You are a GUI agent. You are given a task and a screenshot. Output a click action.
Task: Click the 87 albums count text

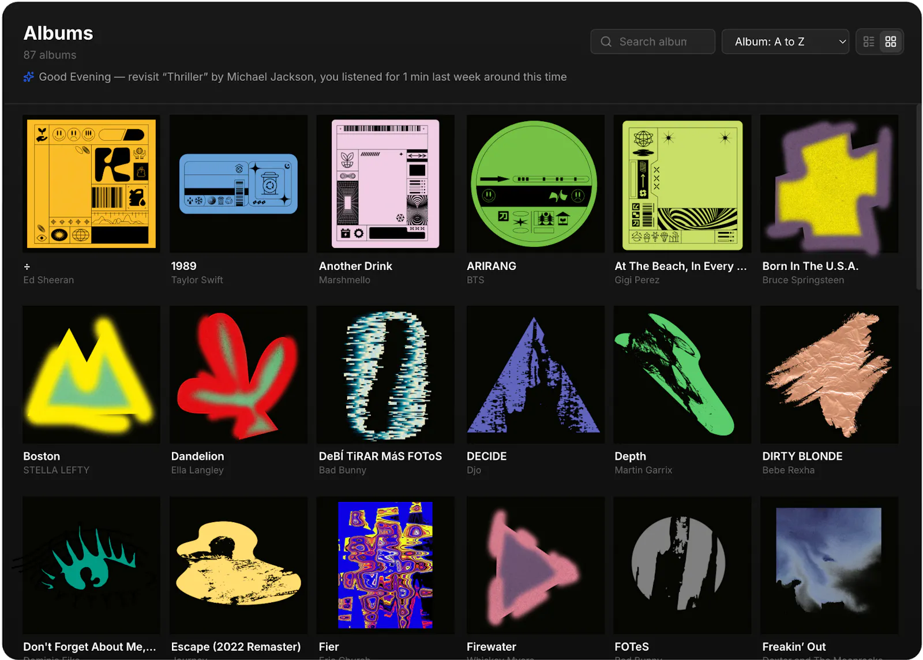tap(50, 55)
